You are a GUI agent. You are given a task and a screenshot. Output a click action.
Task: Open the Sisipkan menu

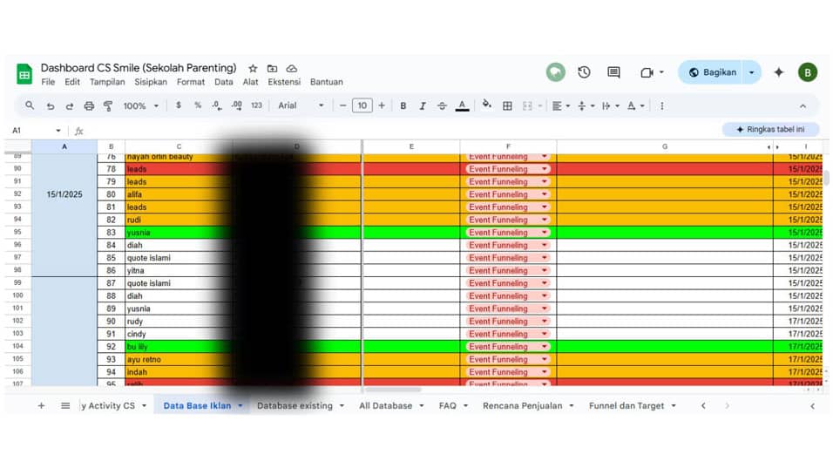pos(151,82)
